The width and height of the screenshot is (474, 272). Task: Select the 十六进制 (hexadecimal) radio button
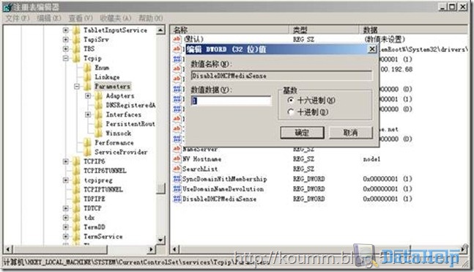click(x=291, y=100)
